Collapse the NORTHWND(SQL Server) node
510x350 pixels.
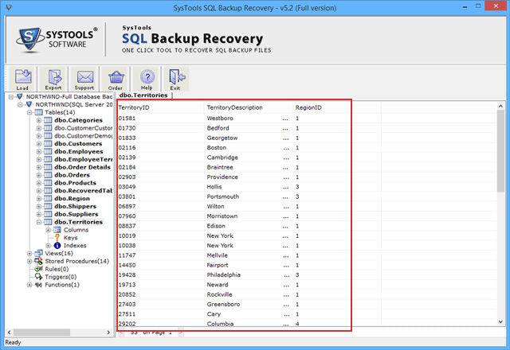point(20,104)
